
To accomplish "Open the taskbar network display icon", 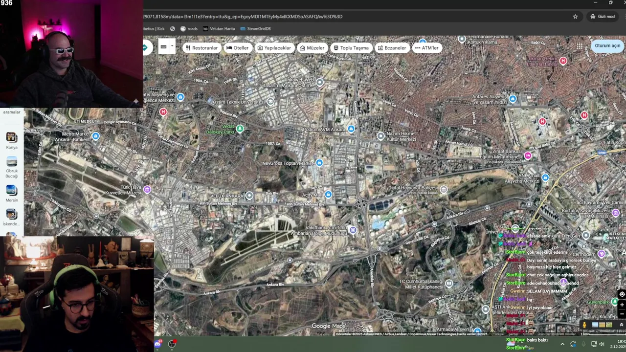I will pos(594,344).
